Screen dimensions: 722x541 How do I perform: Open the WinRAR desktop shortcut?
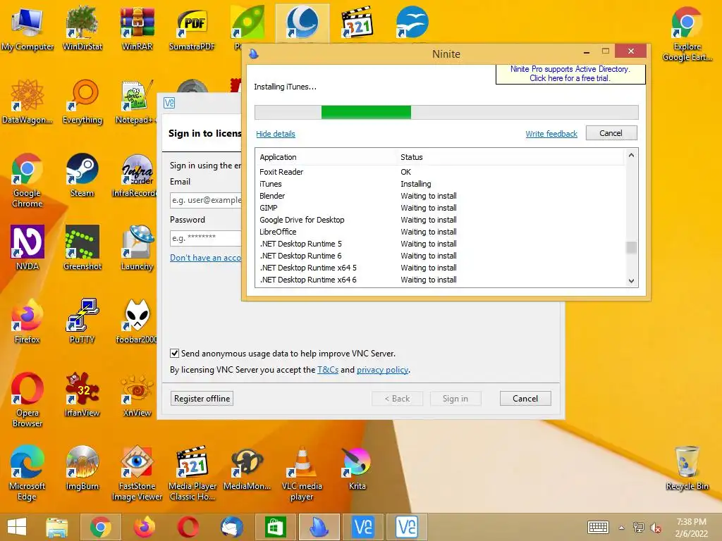(x=137, y=29)
